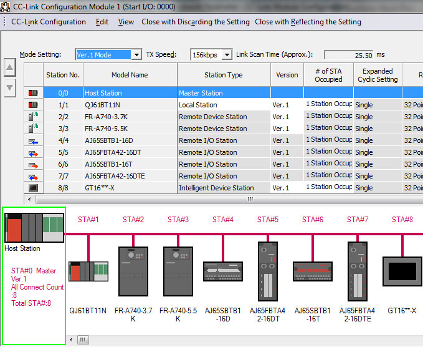Click the Host Station label under the PLC graphic
This screenshot has width=423, height=347.
(x=22, y=248)
